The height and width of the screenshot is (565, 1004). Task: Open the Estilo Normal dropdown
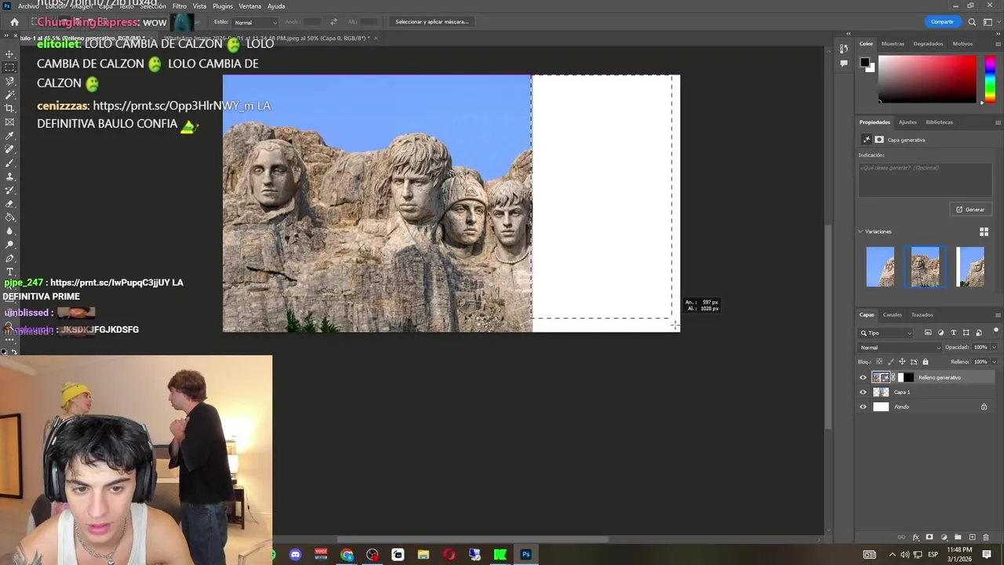pos(255,22)
